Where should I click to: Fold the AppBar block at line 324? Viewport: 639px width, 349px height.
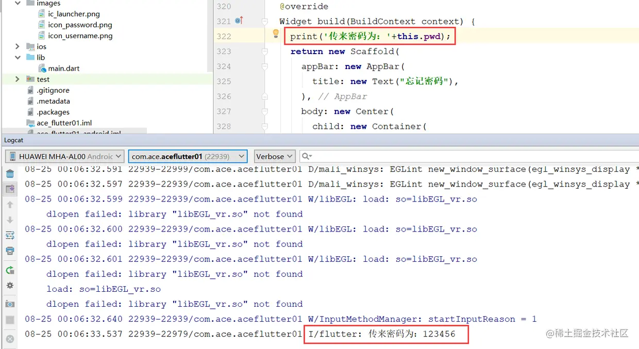pos(265,67)
